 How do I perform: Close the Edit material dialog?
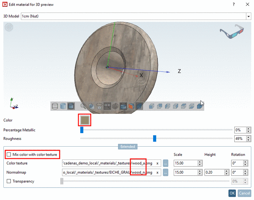(x=247, y=4)
